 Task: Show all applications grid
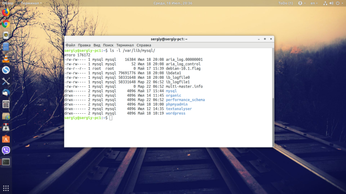coord(6,188)
